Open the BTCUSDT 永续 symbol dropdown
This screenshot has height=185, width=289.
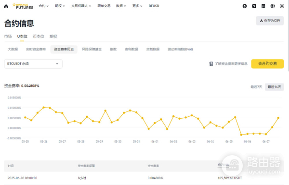(x=33, y=64)
